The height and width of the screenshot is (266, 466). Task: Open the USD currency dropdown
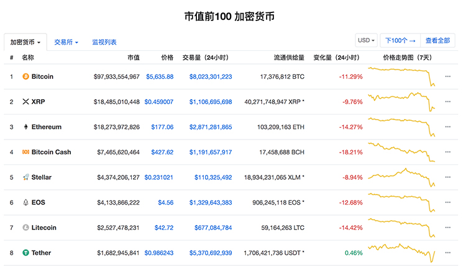pos(366,41)
